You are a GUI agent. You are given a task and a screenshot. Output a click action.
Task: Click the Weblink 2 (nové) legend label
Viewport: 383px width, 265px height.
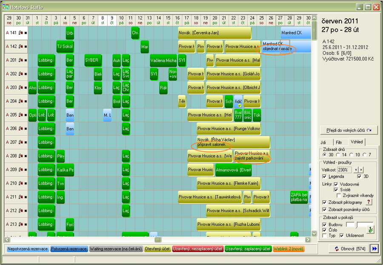pos(289,249)
